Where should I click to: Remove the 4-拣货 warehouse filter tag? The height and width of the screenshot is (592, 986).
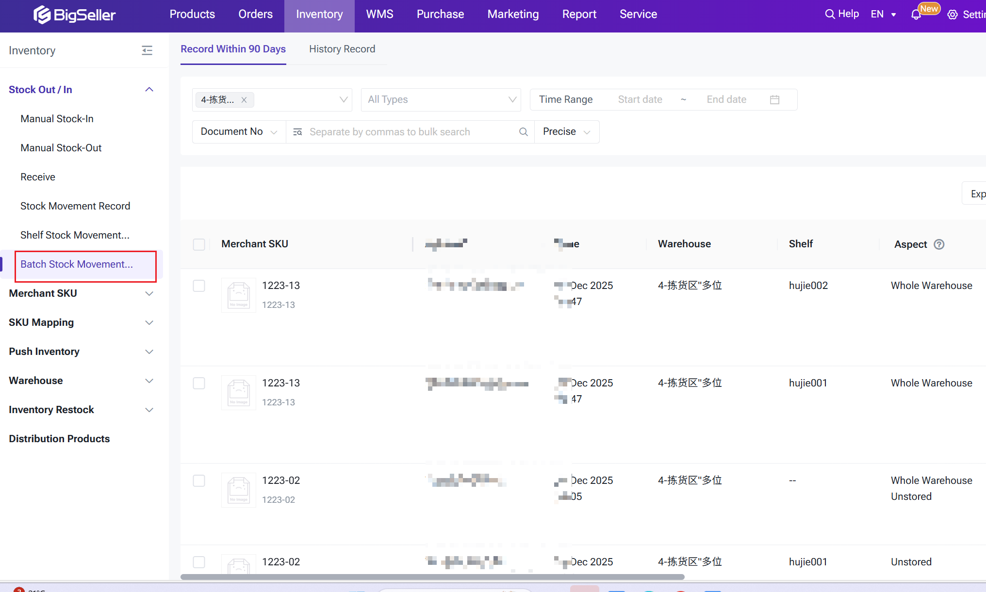coord(244,100)
